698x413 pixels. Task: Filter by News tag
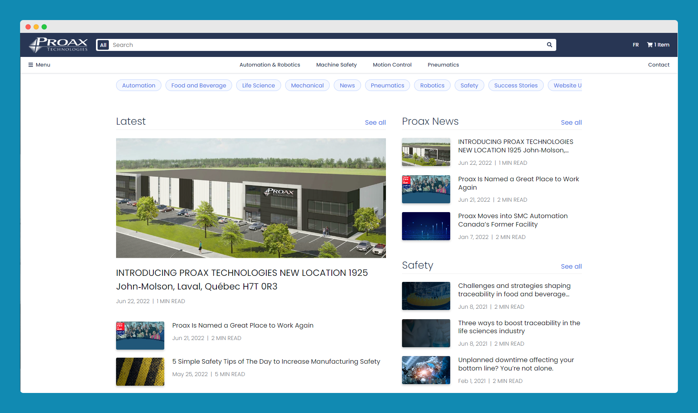[347, 85]
